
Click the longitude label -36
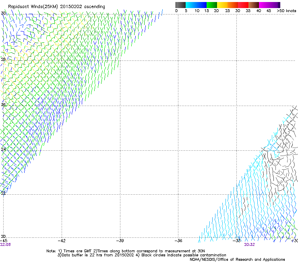click(x=178, y=241)
